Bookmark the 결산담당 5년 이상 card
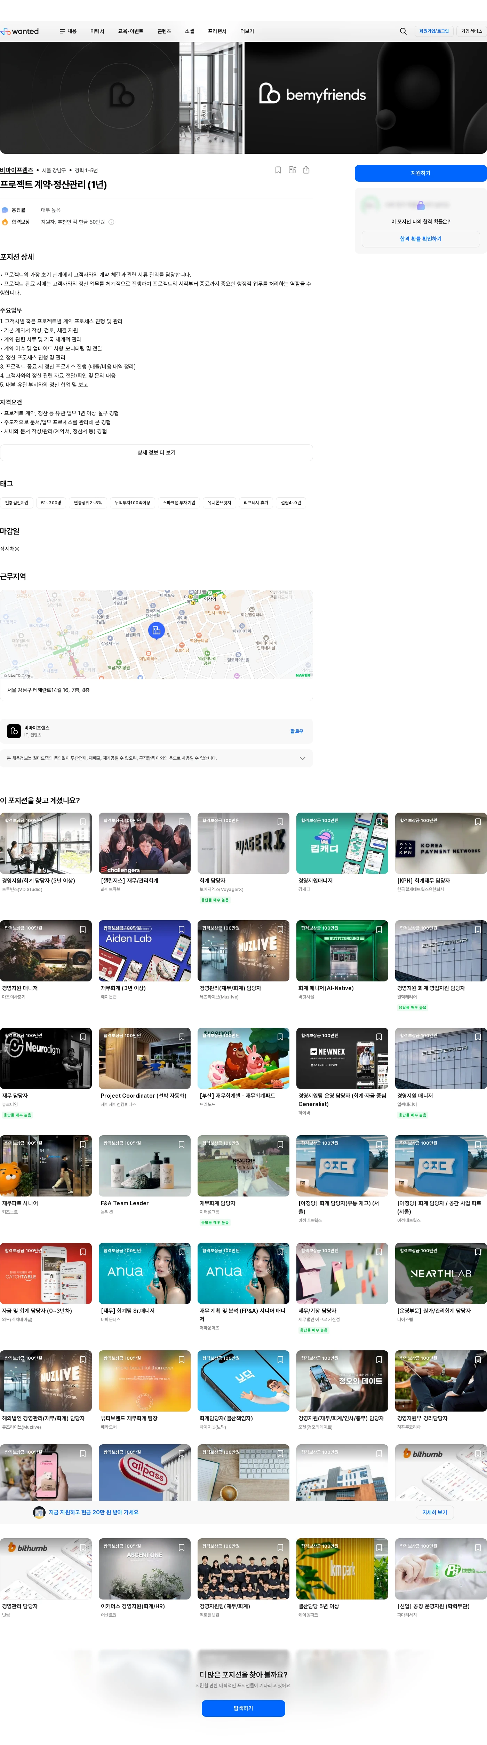 379,1547
